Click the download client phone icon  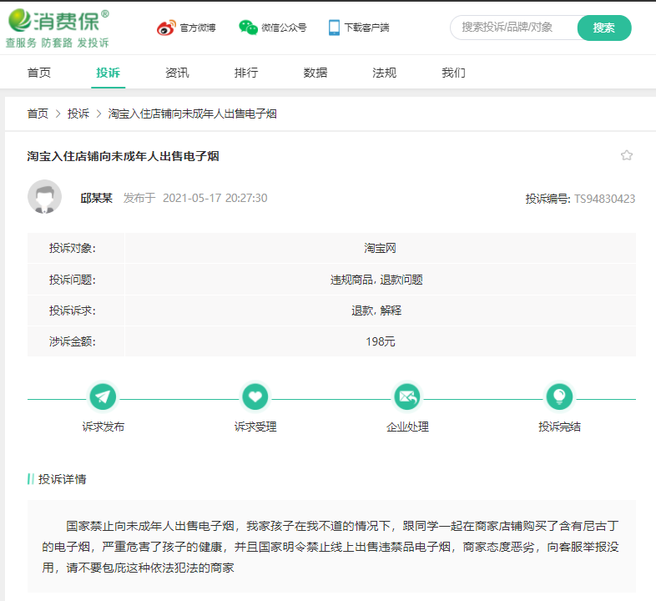[334, 28]
